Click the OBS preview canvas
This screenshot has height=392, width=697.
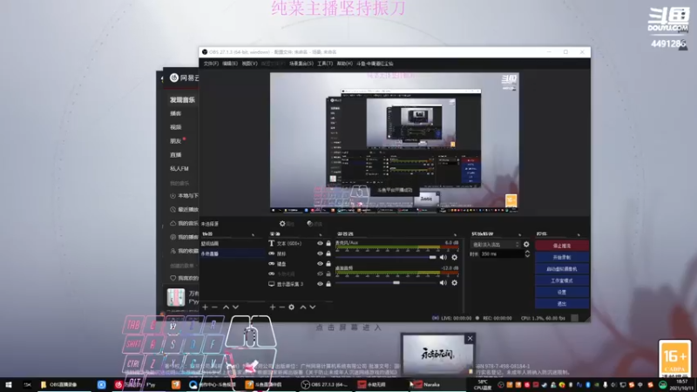tap(395, 143)
